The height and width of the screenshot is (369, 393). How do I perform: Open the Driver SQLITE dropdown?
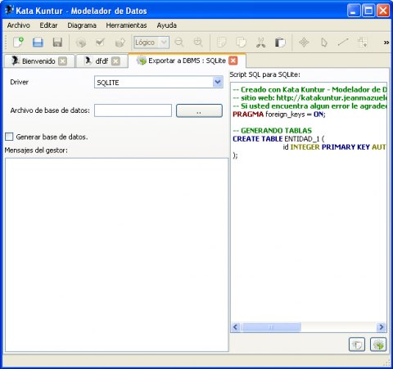[218, 82]
